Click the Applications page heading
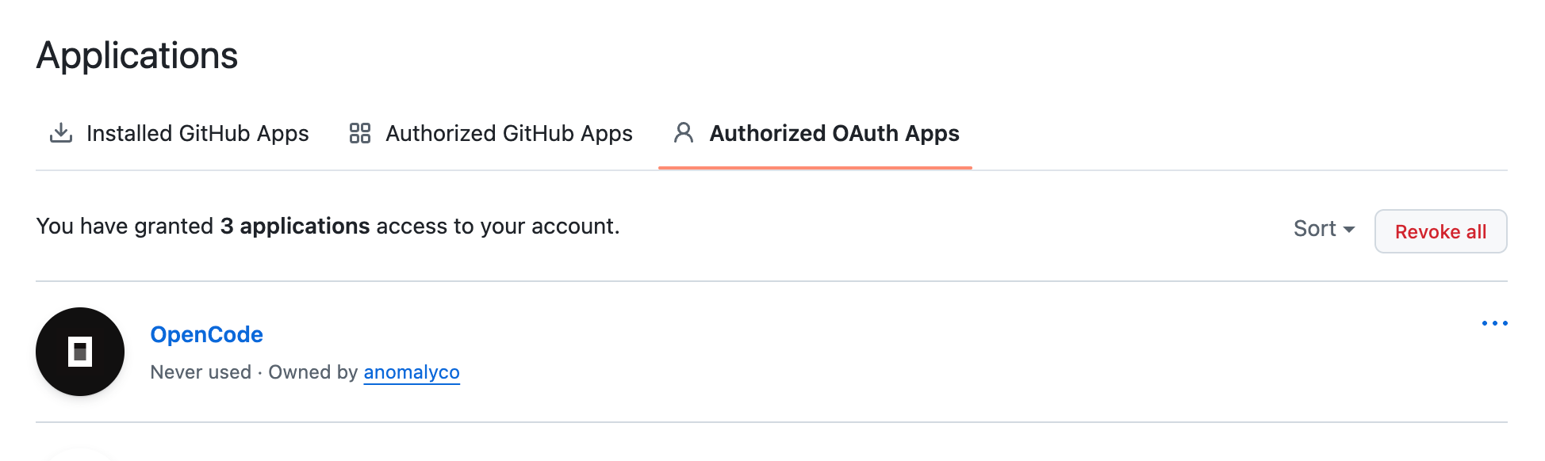The image size is (1545, 461). click(x=137, y=55)
